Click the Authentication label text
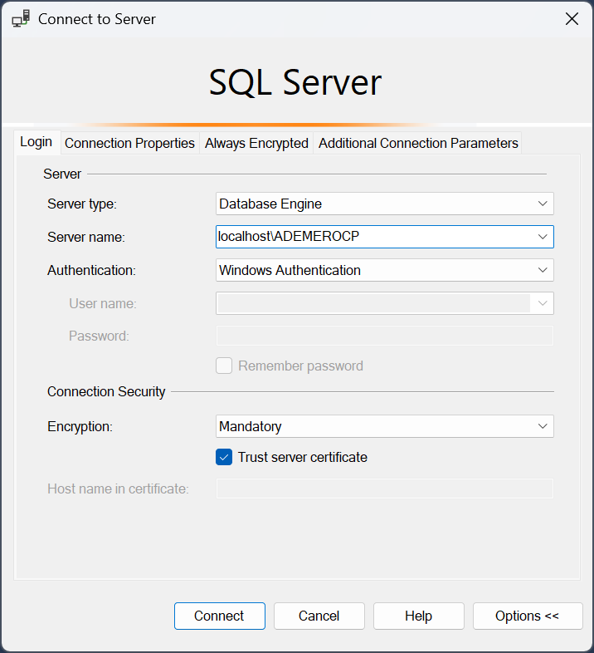This screenshot has height=653, width=594. pos(91,270)
